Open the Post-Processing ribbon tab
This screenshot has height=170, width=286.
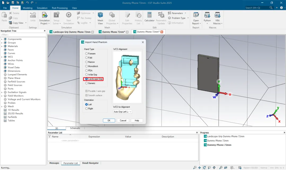pyautogui.click(x=60, y=8)
